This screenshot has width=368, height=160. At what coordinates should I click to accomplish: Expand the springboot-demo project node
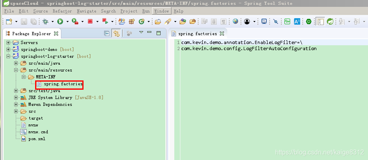[8, 49]
